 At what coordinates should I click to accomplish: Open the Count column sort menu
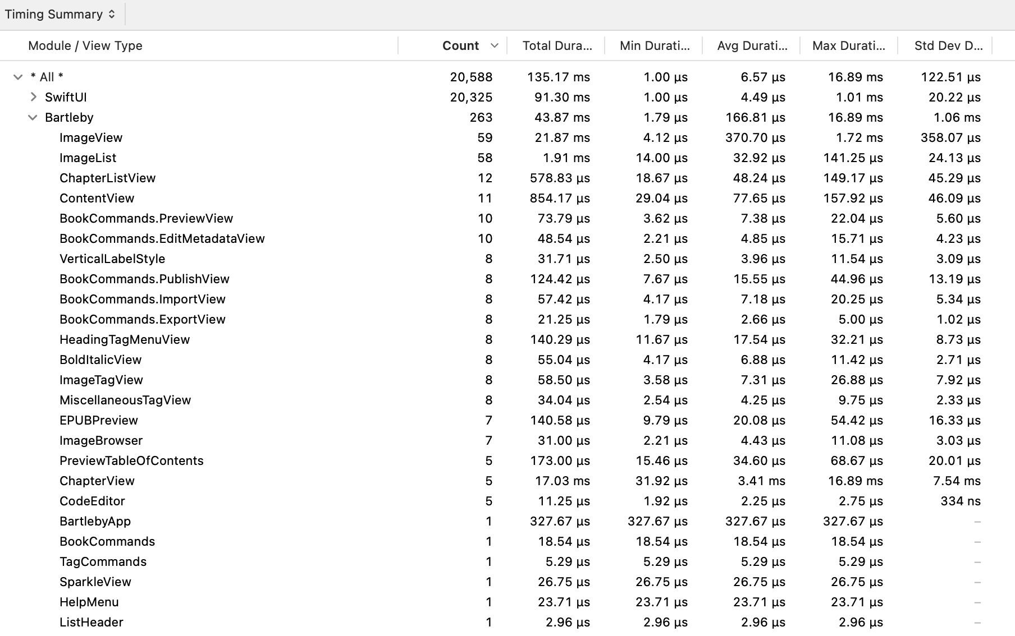[x=494, y=45]
